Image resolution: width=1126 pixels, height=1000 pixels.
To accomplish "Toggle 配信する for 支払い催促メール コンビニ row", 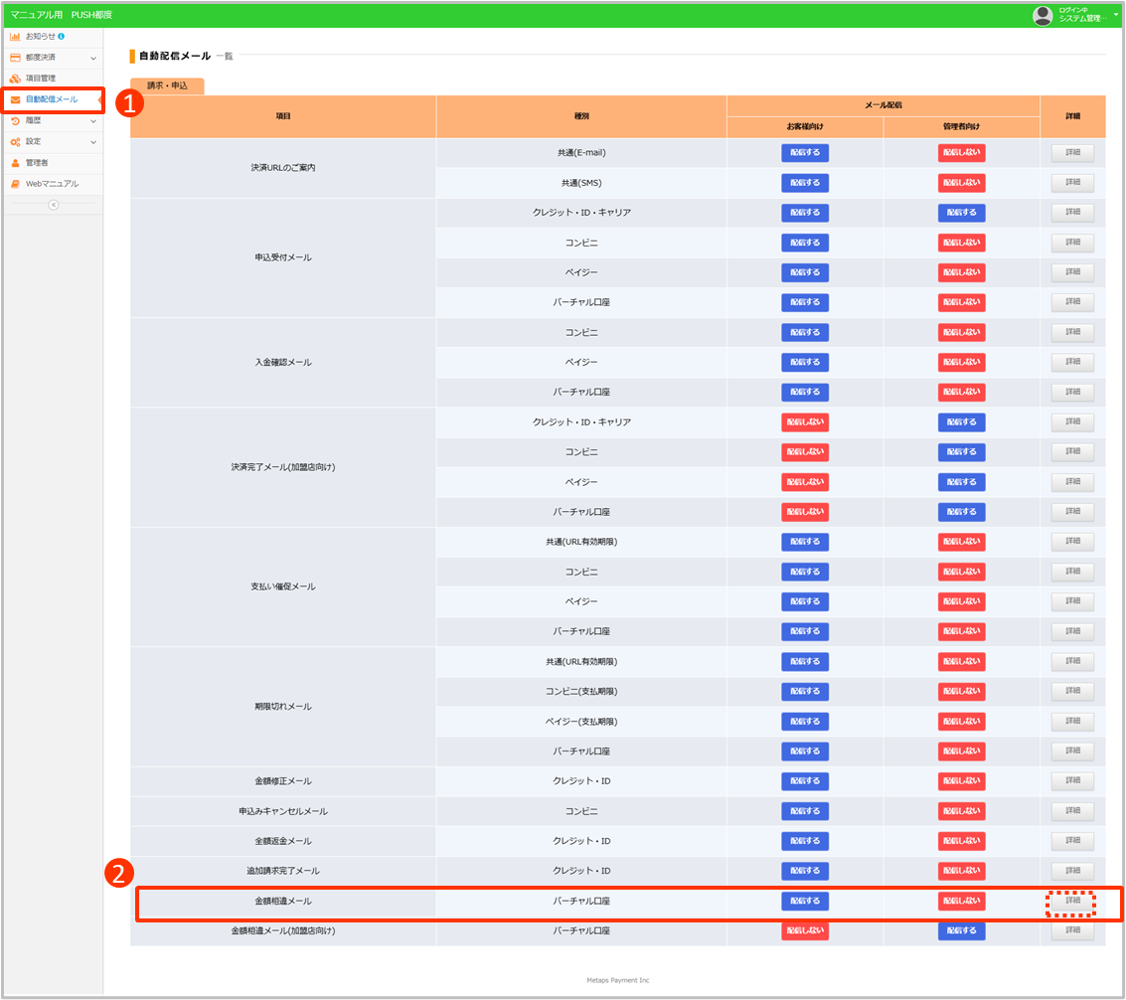I will click(804, 572).
